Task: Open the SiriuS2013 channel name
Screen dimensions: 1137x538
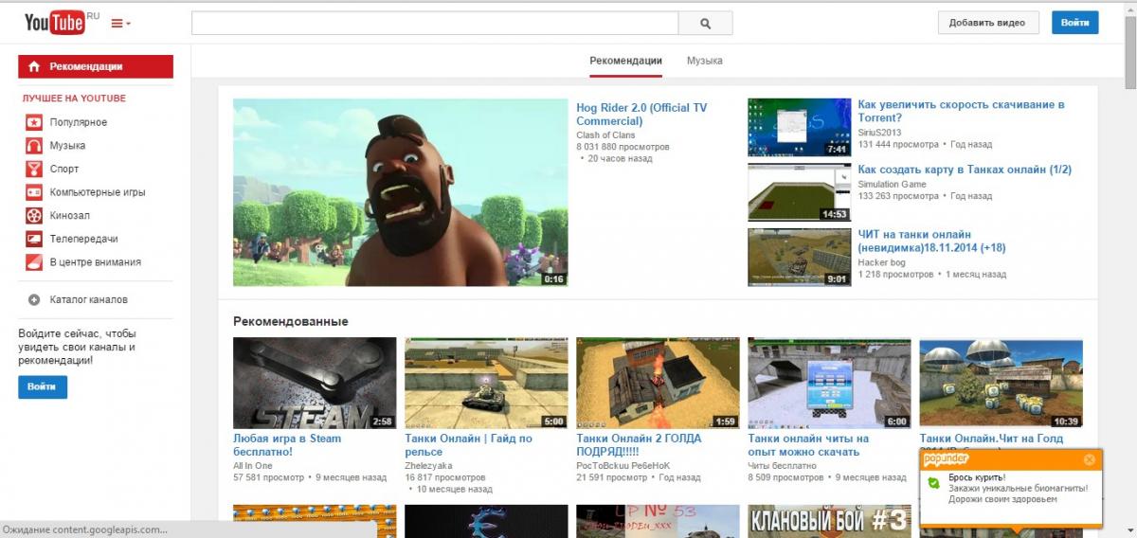Action: pos(879,133)
